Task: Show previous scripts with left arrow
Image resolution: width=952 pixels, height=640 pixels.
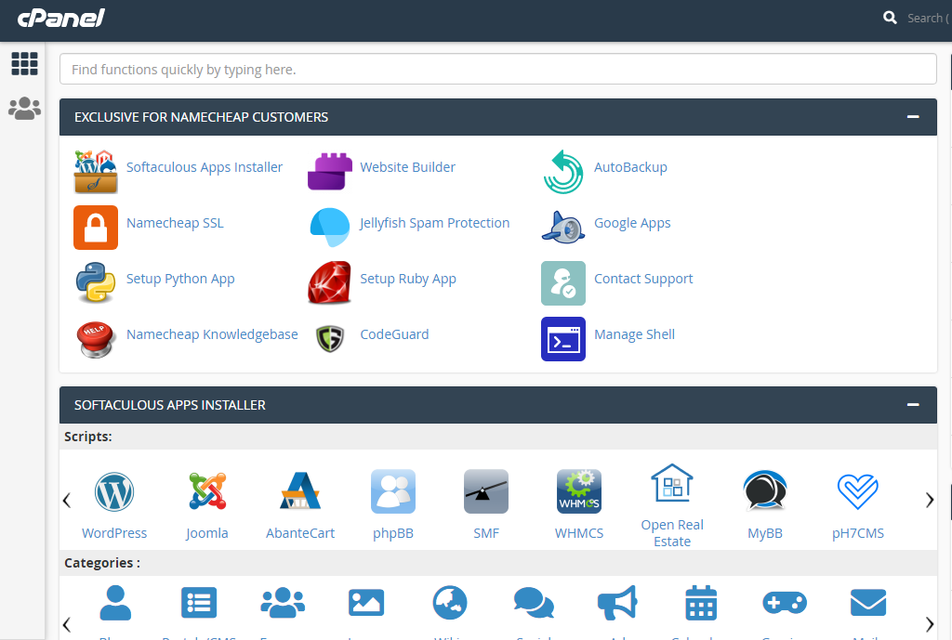Action: pyautogui.click(x=67, y=500)
